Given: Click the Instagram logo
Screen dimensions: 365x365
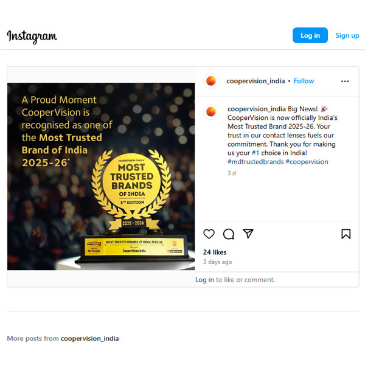Looking at the screenshot, I should [x=32, y=36].
